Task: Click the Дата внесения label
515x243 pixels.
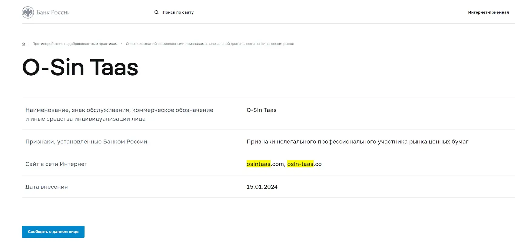Action: (47, 187)
